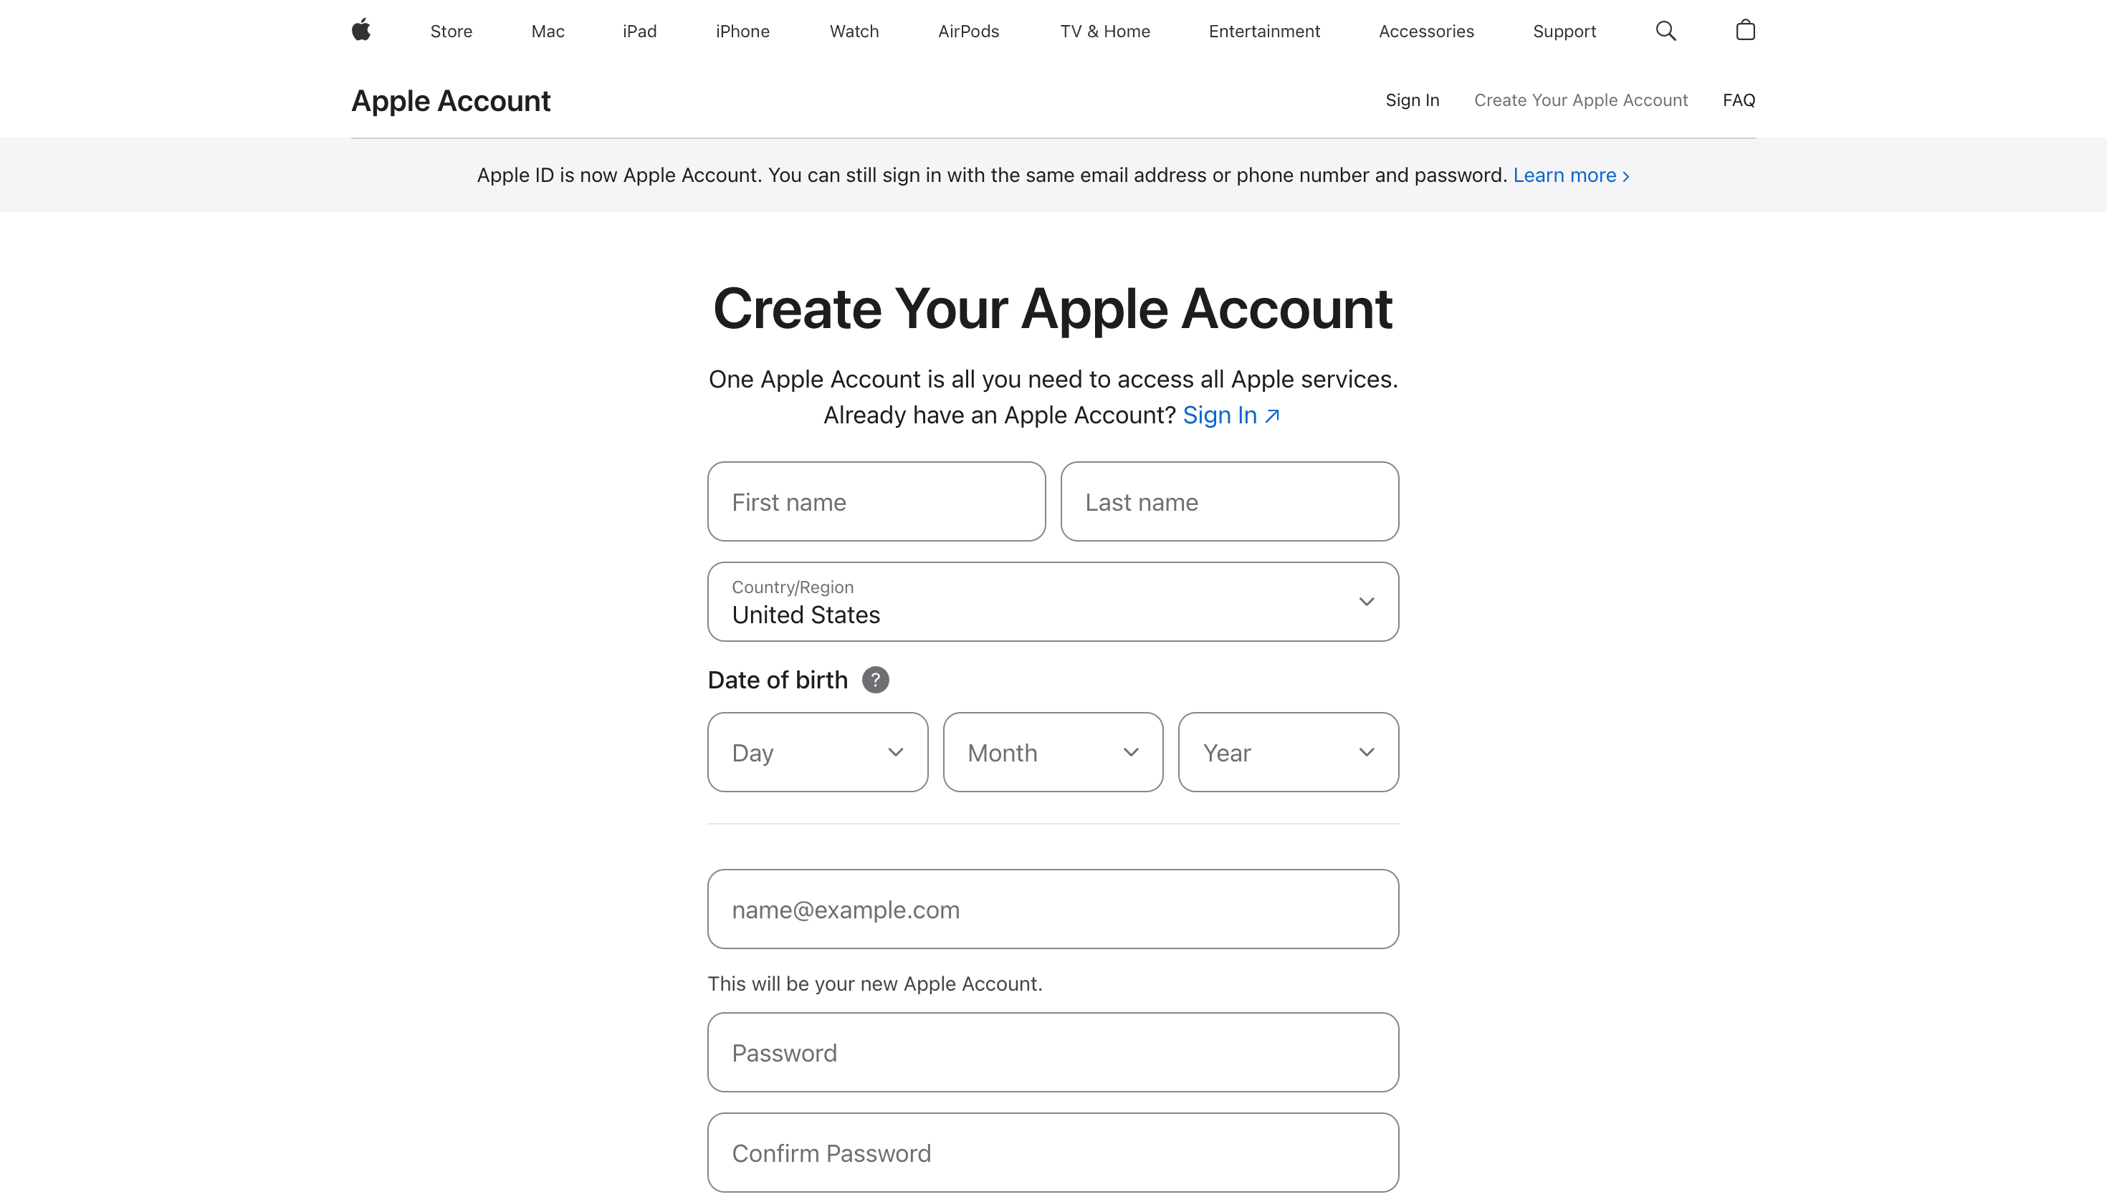
Task: Click the AirPods navigation menu item
Action: click(968, 30)
